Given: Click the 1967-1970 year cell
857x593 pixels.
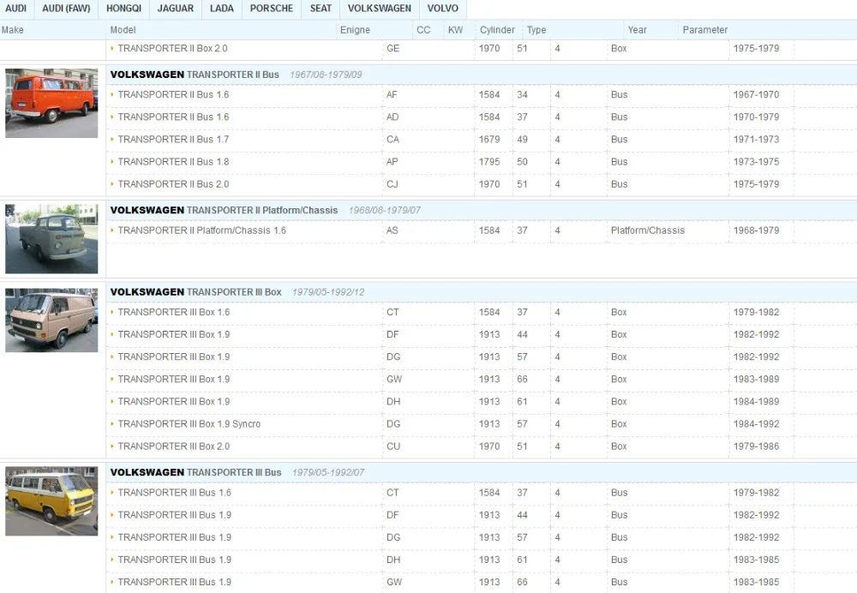Looking at the screenshot, I should 757,94.
